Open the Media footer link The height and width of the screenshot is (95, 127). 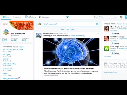click(x=117, y=67)
